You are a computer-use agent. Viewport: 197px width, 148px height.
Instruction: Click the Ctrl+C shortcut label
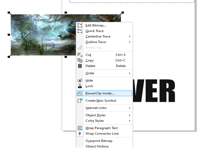[x=121, y=60]
